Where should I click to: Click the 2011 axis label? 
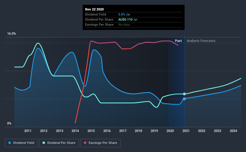tap(28, 131)
